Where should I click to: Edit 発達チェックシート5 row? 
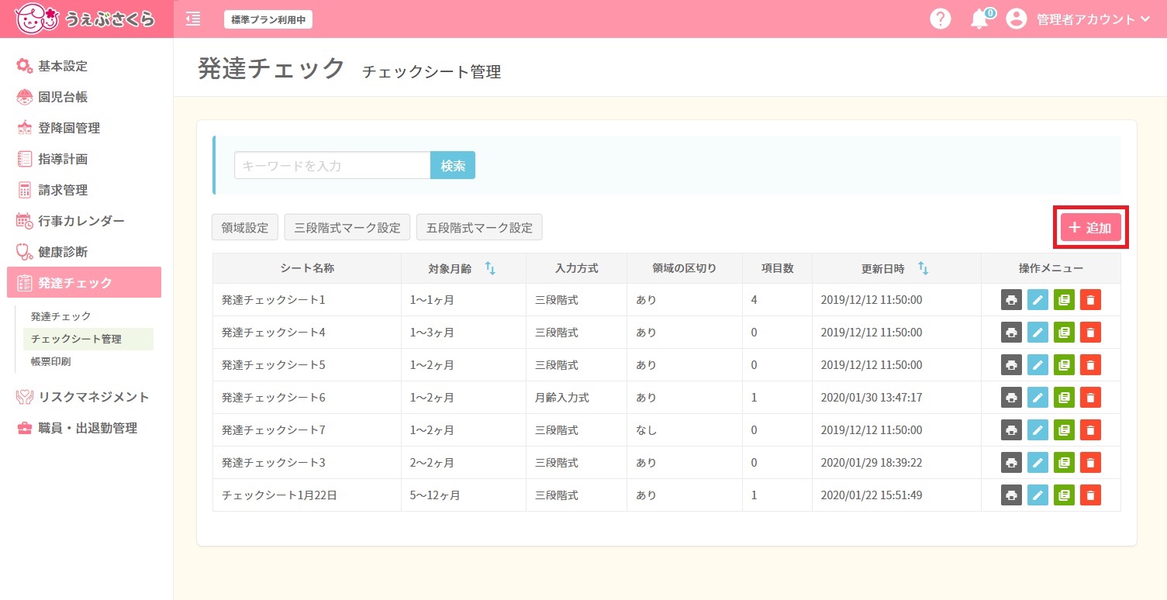1038,365
